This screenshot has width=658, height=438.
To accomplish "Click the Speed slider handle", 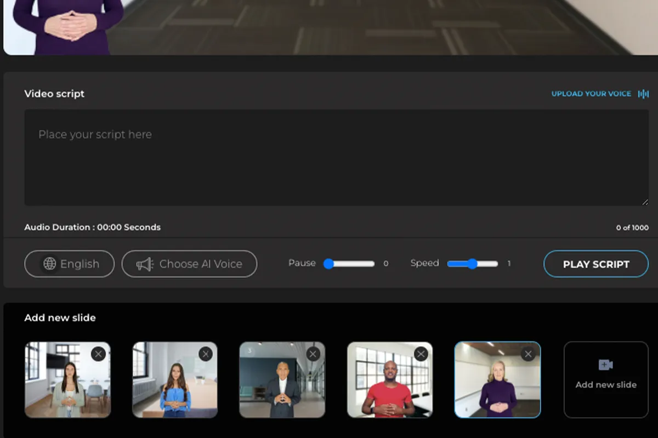I will coord(472,264).
